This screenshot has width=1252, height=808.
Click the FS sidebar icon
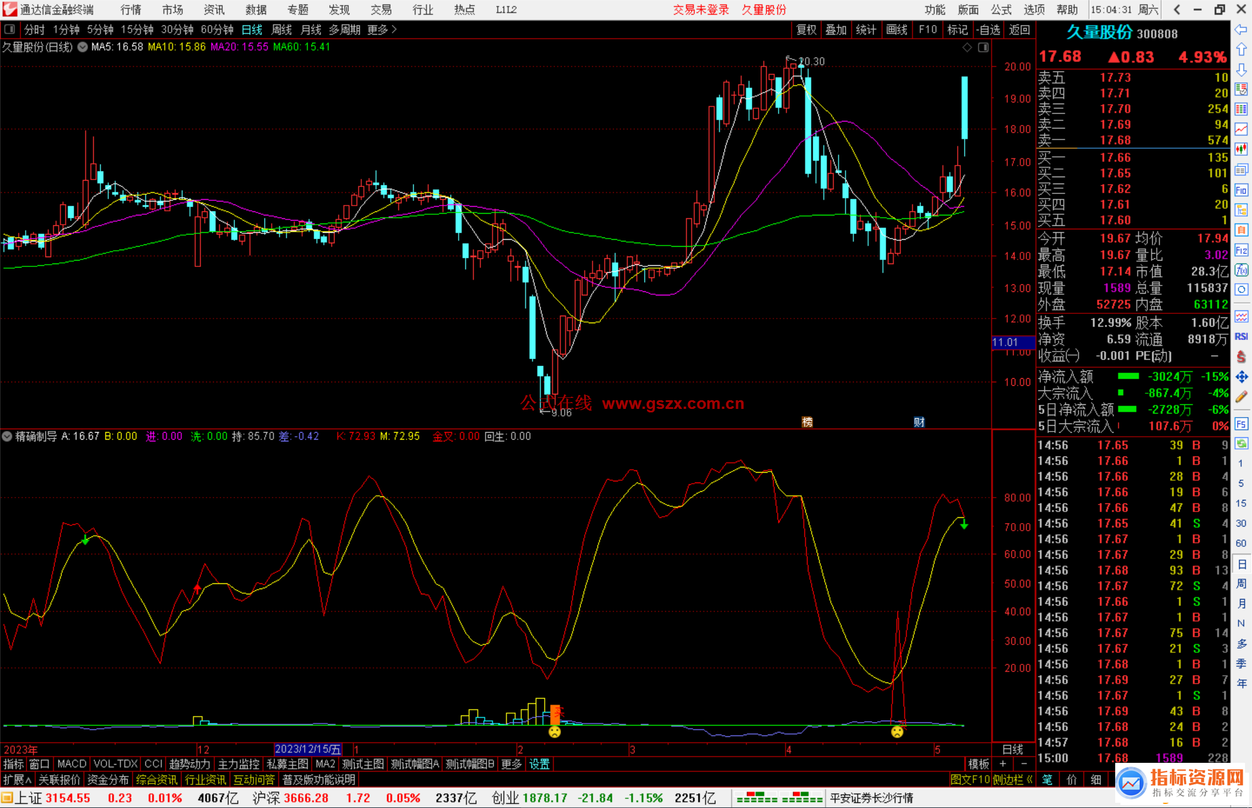click(x=1241, y=424)
